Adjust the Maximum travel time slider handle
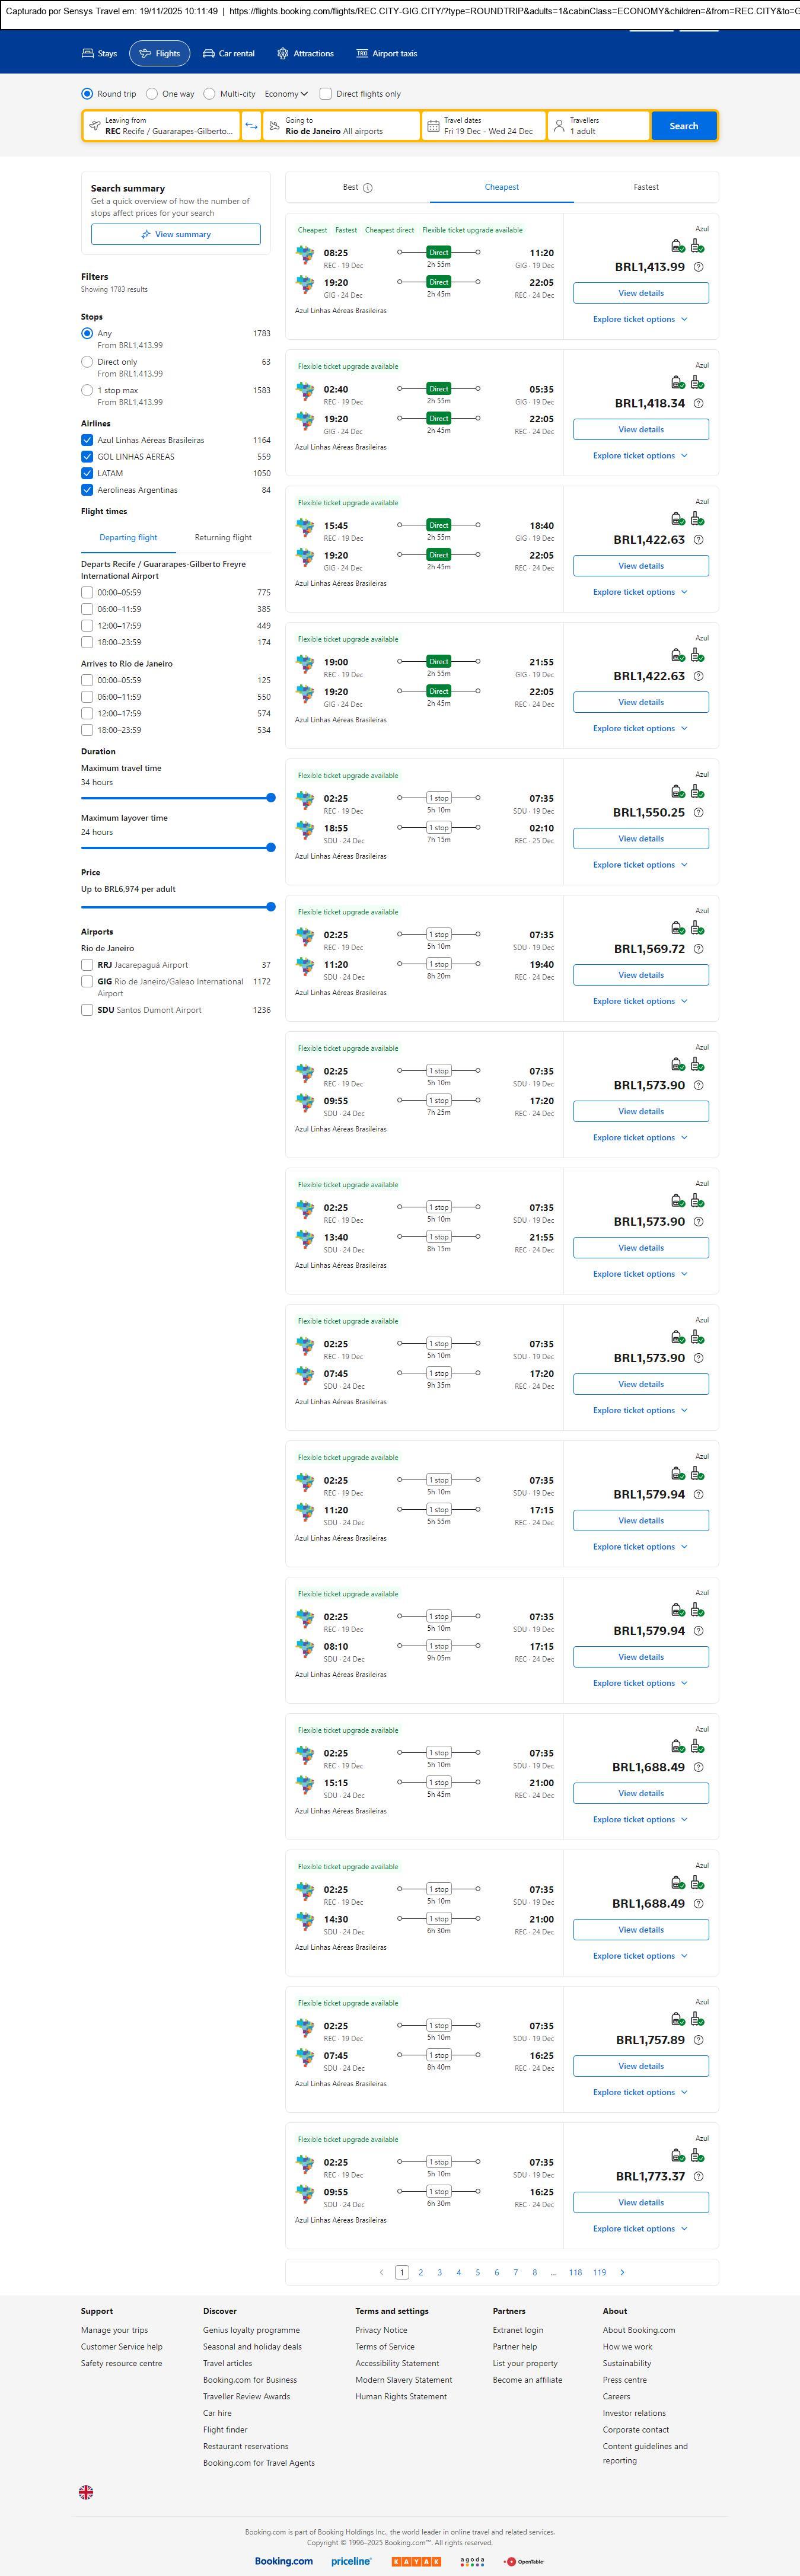 click(x=270, y=798)
